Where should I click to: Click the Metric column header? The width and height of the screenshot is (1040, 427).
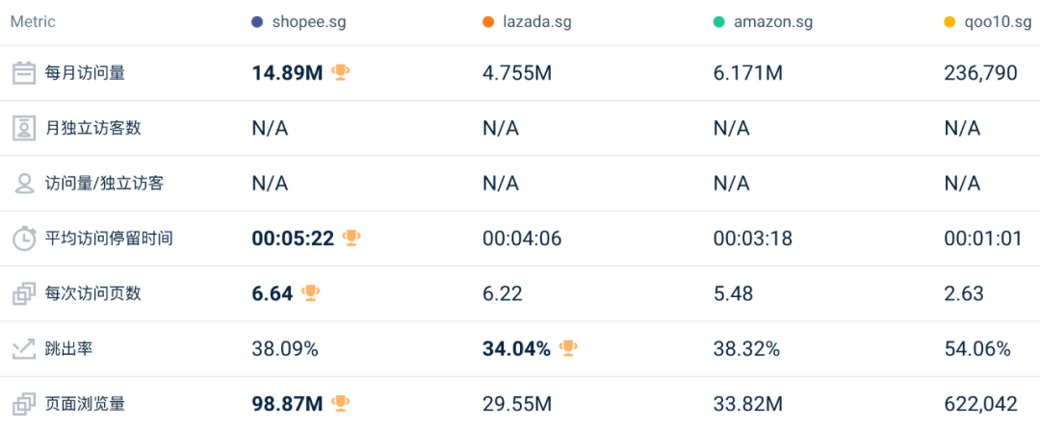click(33, 22)
